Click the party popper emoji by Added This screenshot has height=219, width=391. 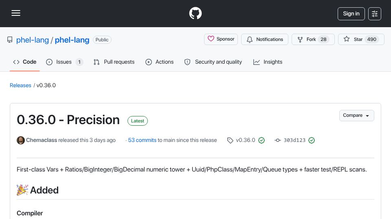coord(22,190)
